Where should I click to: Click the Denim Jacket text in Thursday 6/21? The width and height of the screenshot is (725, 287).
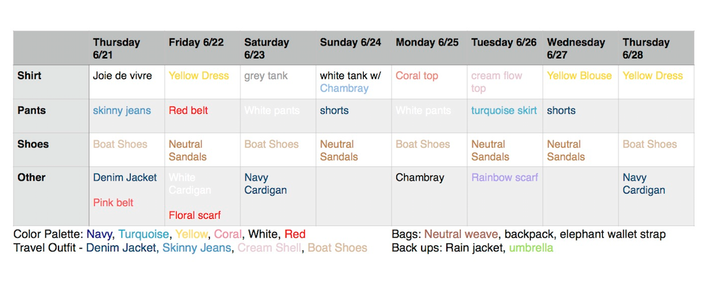click(x=125, y=177)
